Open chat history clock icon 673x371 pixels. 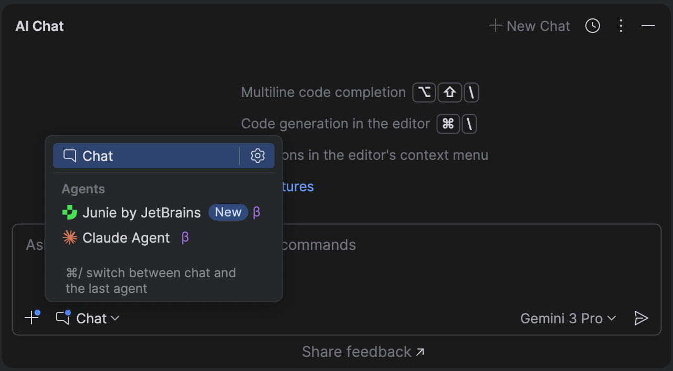pos(593,26)
